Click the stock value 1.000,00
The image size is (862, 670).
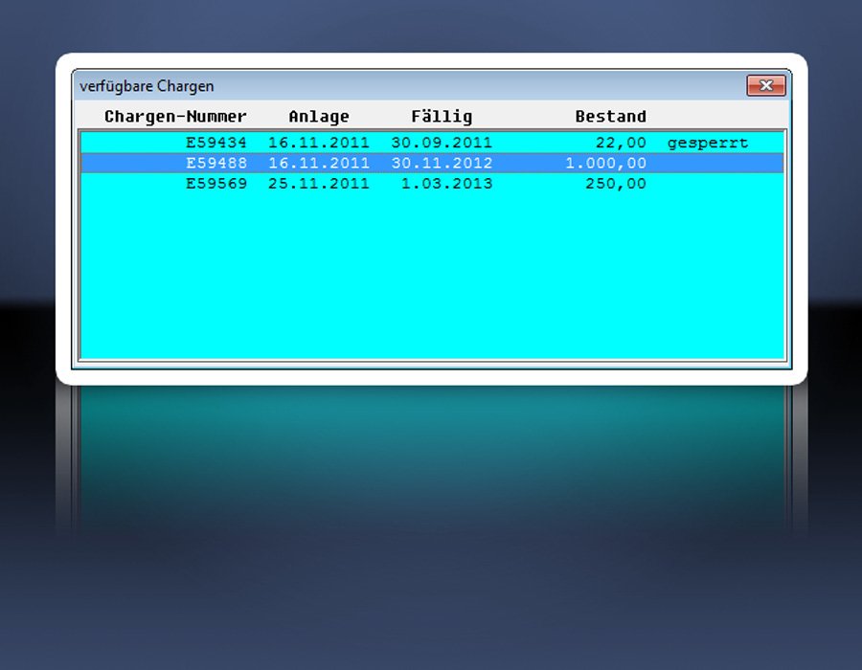605,163
